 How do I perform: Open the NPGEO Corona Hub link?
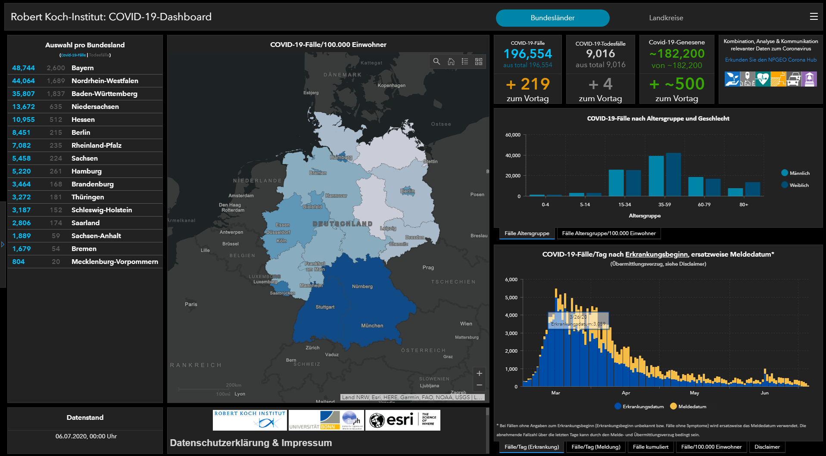coord(770,60)
